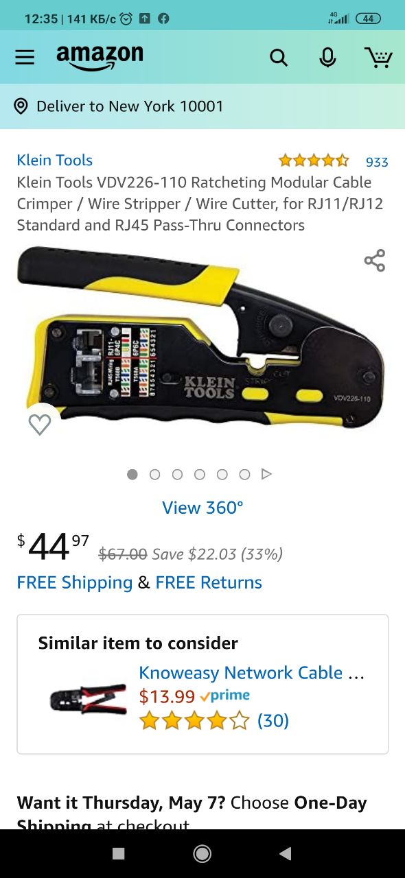Tap the location pin icon
The width and height of the screenshot is (405, 878).
(21, 106)
